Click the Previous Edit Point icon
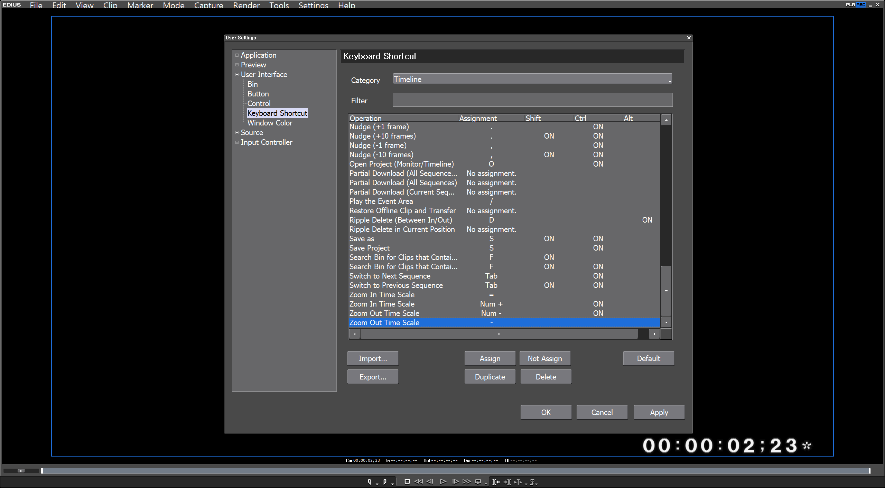The image size is (885, 488). 496,482
